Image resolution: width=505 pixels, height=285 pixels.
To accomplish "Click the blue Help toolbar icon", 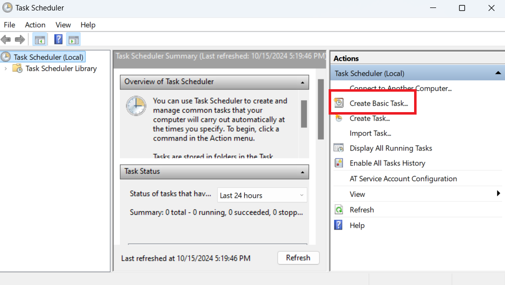I will (x=58, y=39).
